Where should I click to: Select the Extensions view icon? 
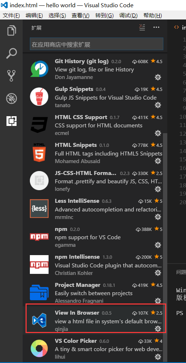coord(12,121)
